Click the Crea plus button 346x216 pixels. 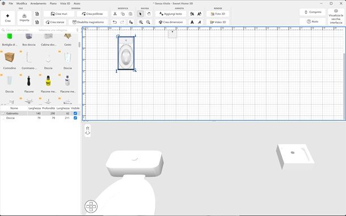pos(8,18)
